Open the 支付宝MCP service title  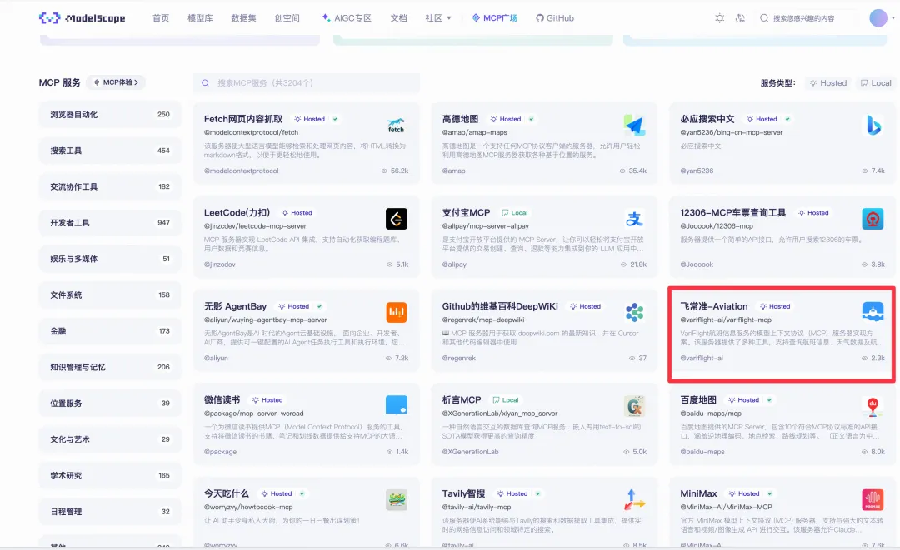[466, 212]
